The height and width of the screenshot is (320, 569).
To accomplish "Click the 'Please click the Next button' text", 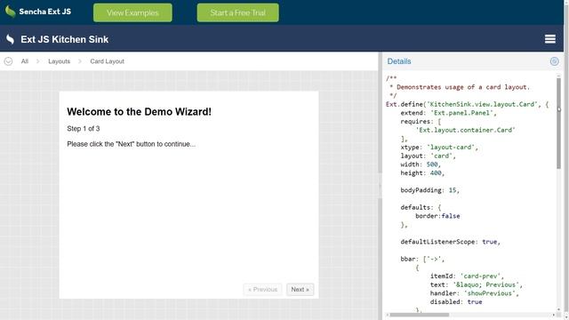I will [x=132, y=144].
